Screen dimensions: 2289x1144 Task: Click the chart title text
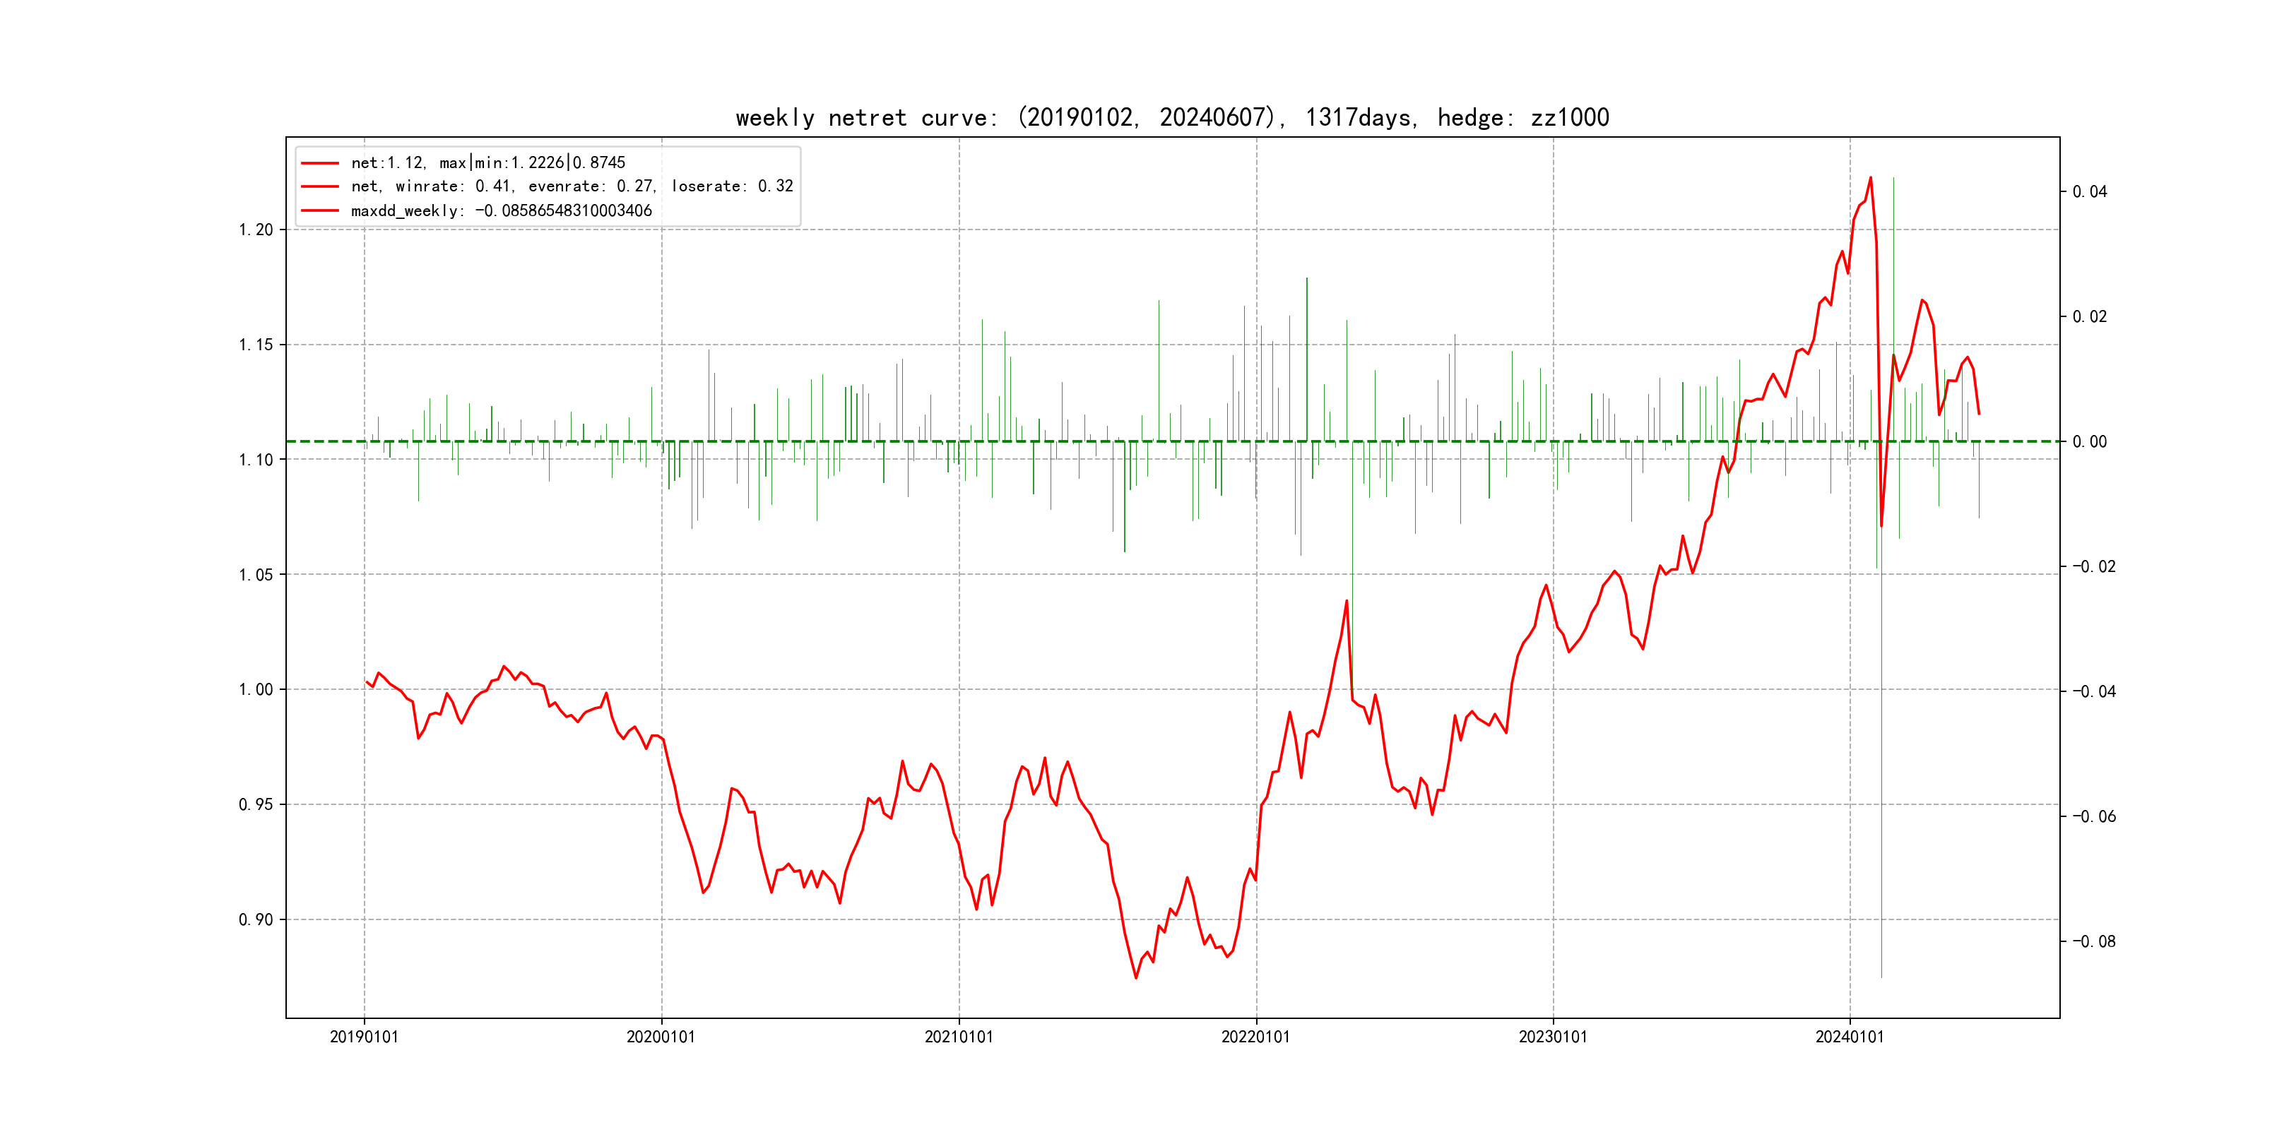1172,117
